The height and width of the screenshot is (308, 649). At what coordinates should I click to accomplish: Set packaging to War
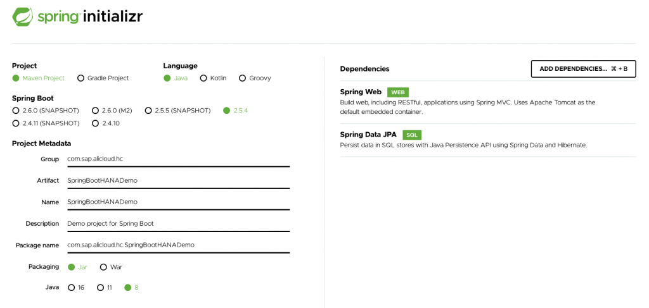coord(112,267)
